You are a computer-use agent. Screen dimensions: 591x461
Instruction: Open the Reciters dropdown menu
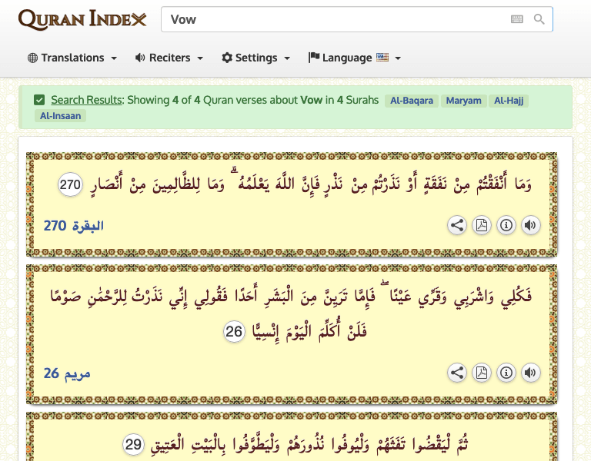point(169,58)
